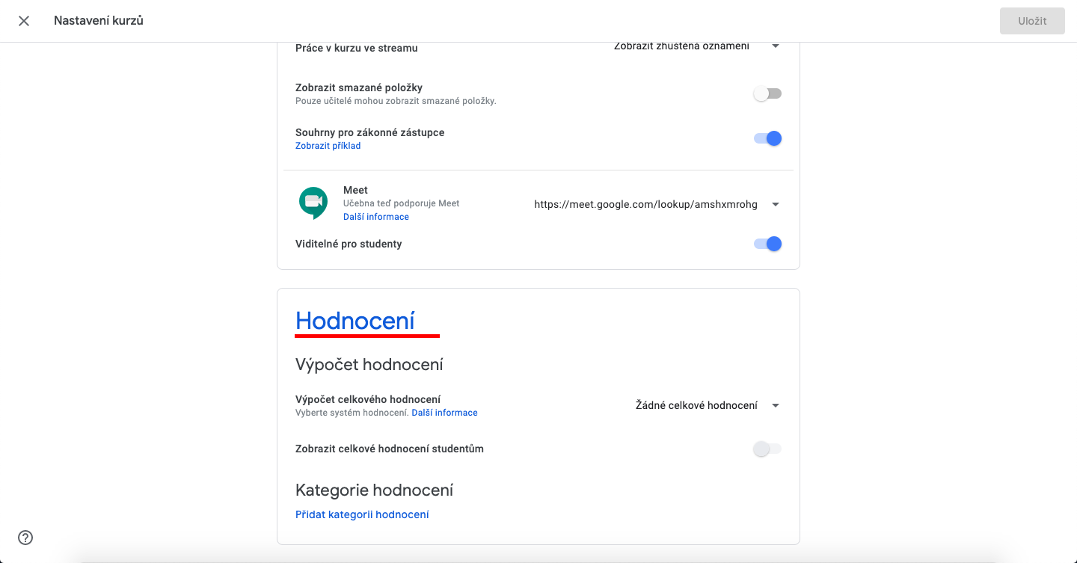Click the Hodnocení section heading
This screenshot has width=1077, height=563.
[355, 321]
